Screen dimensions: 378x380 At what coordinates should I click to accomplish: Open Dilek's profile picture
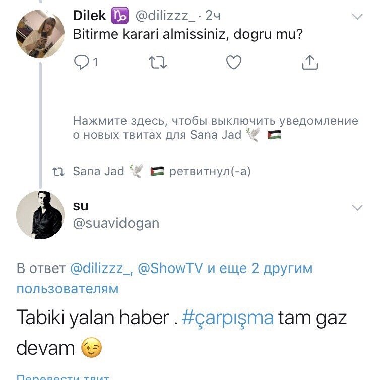[x=40, y=34]
